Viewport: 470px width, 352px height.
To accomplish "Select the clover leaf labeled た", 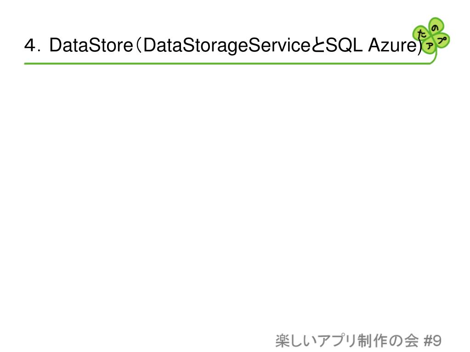I will coord(421,34).
